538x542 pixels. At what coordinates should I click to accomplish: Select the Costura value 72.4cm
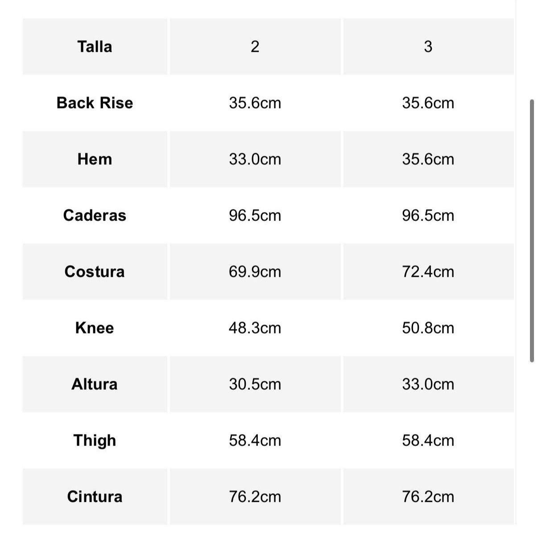[428, 271]
